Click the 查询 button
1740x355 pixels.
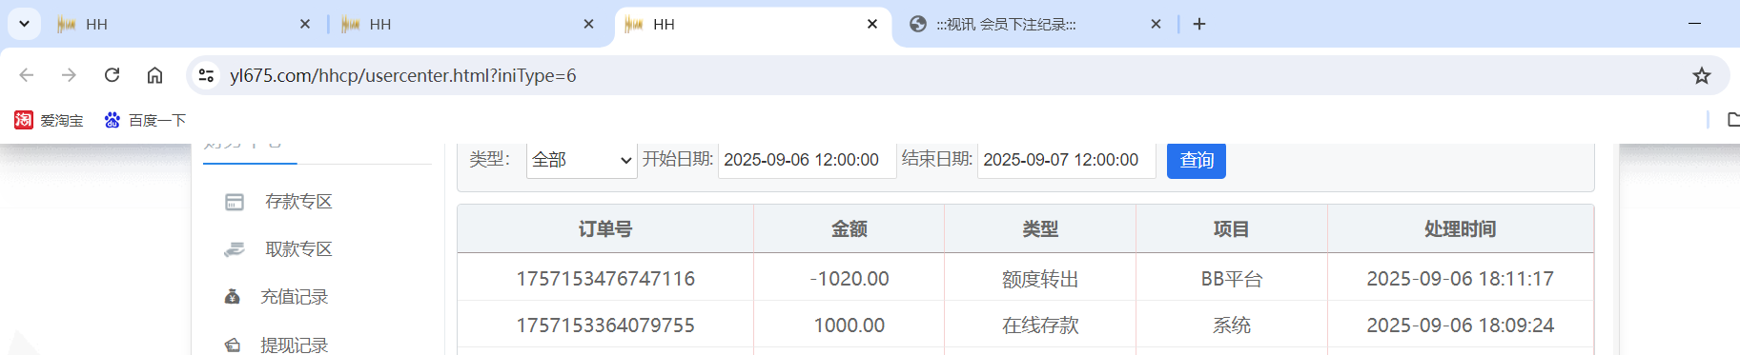[x=1197, y=160]
